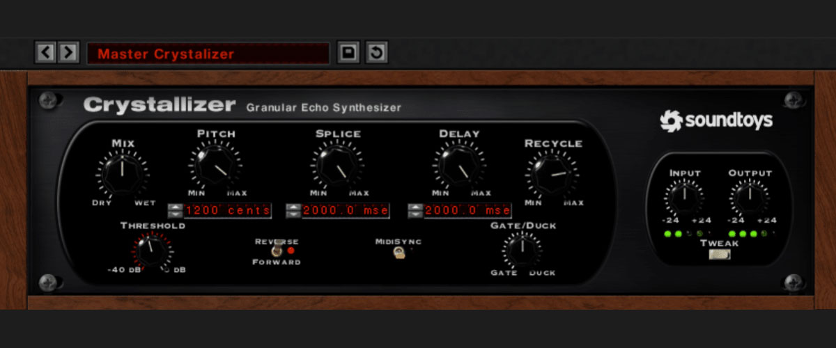Click the splice time stepper arrows
The height and width of the screenshot is (348, 836).
tap(293, 210)
